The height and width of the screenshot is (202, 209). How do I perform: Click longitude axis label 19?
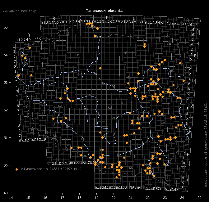96,198
